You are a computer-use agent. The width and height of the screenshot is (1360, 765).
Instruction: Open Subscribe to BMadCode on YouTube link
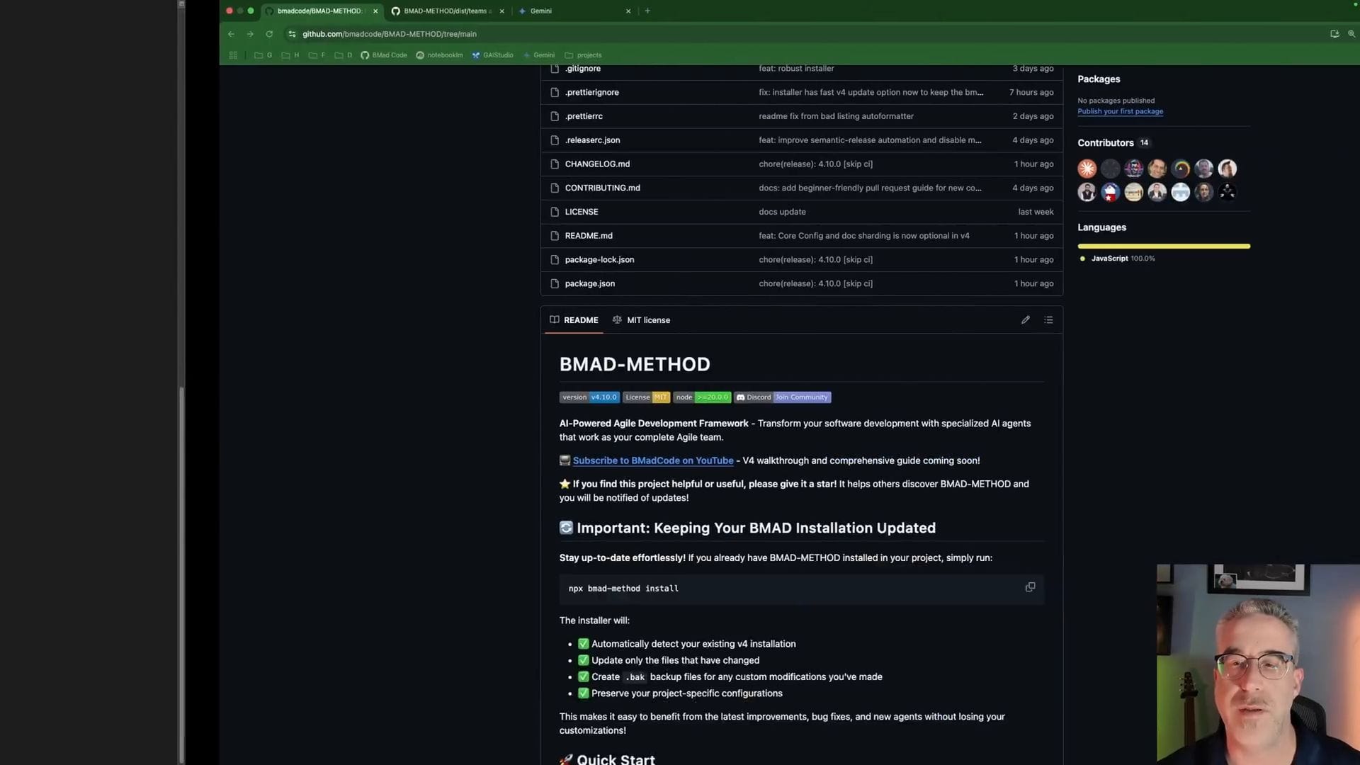coord(652,460)
